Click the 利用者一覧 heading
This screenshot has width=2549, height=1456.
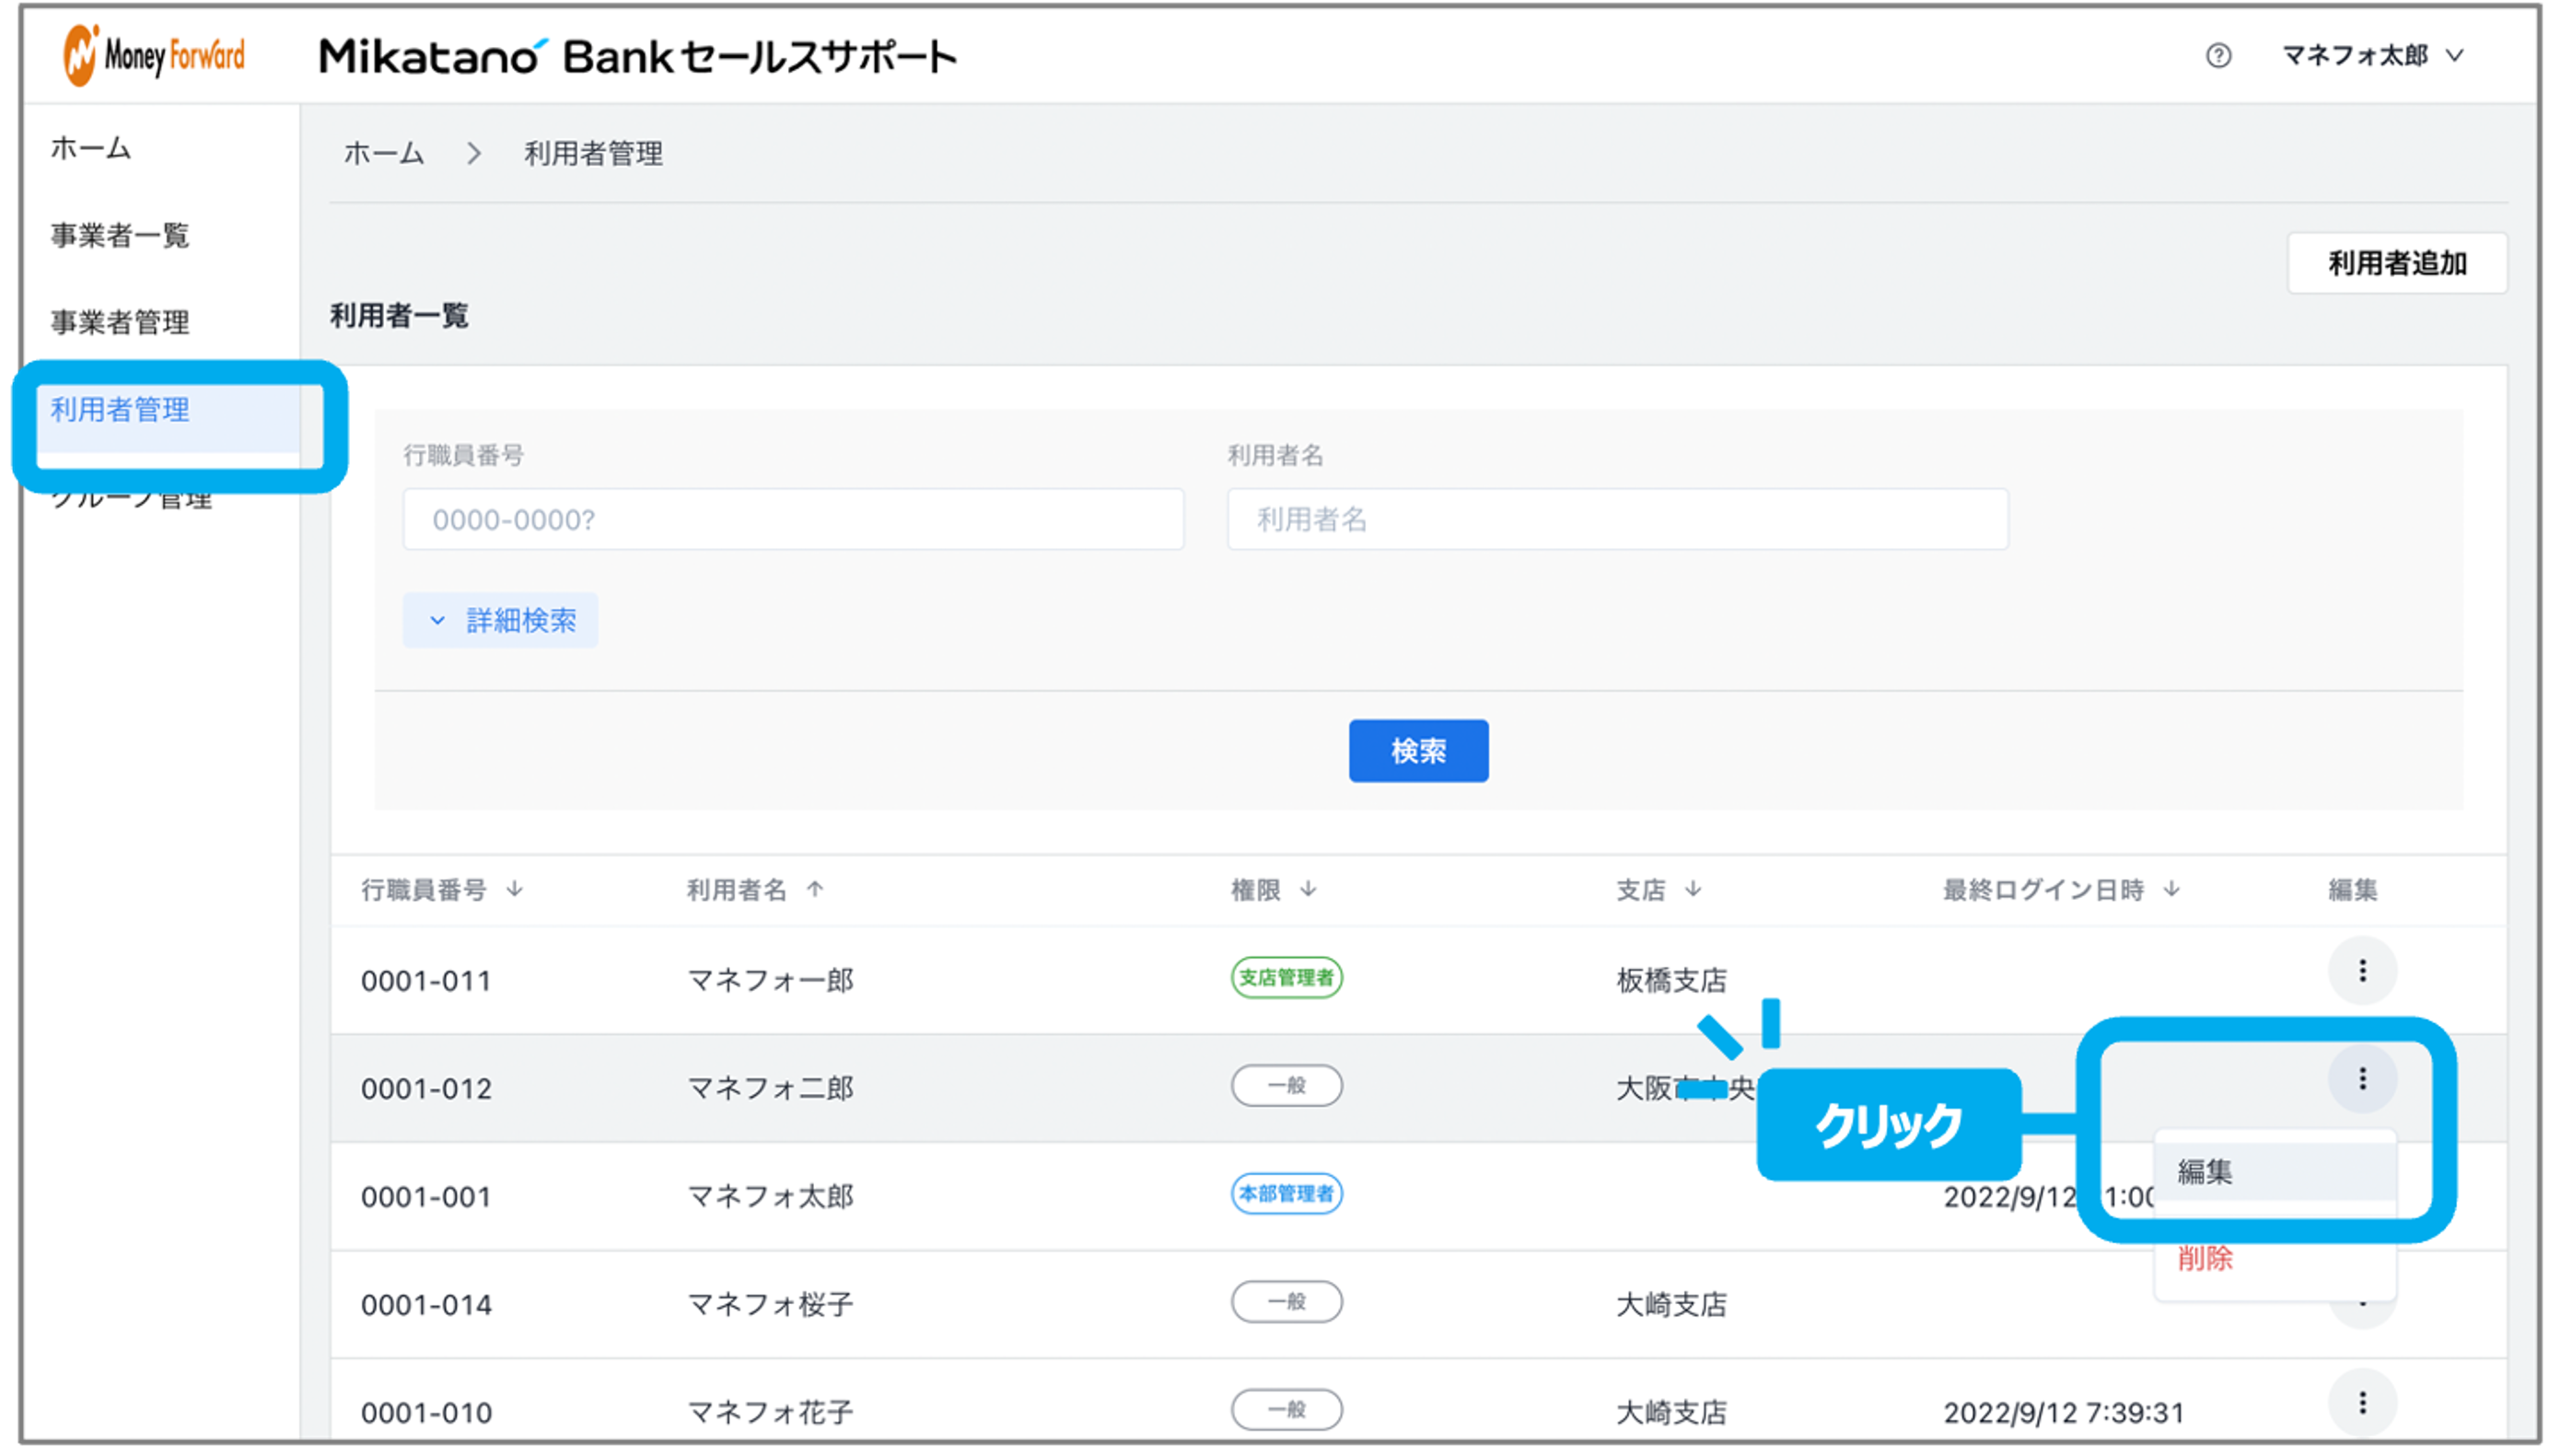tap(399, 317)
